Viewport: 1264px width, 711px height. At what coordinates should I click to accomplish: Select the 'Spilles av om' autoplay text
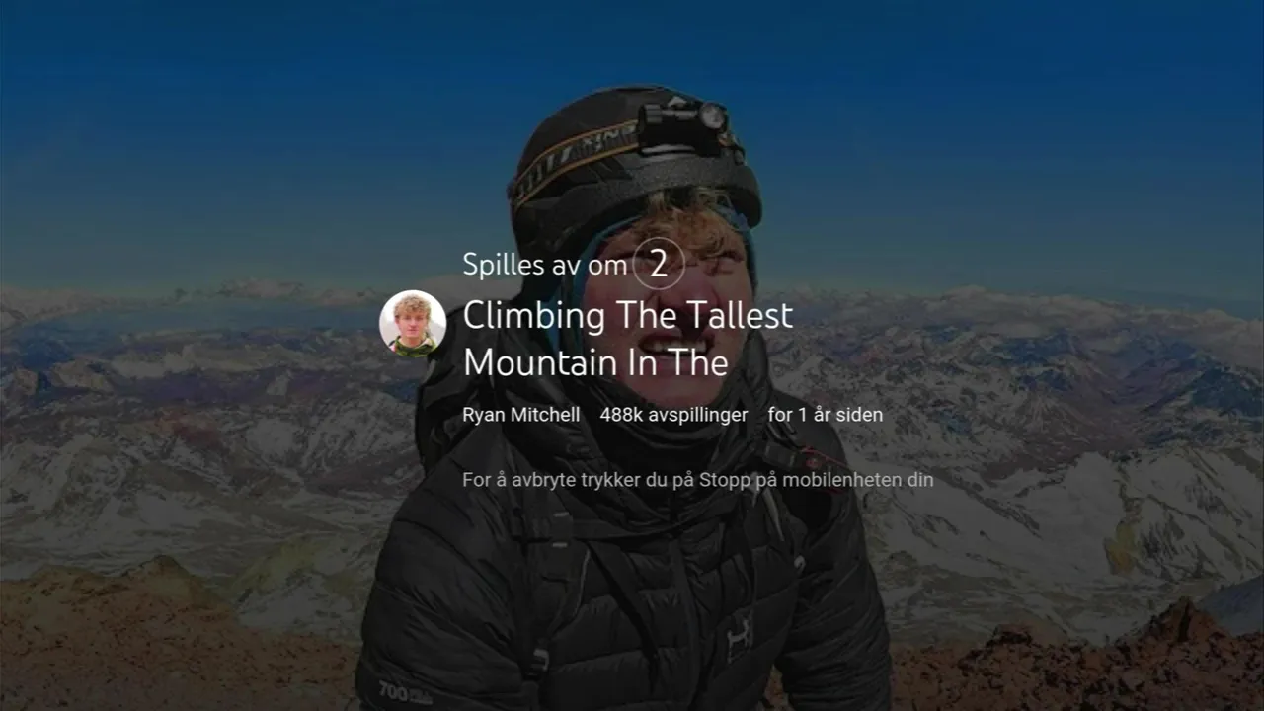coord(544,265)
